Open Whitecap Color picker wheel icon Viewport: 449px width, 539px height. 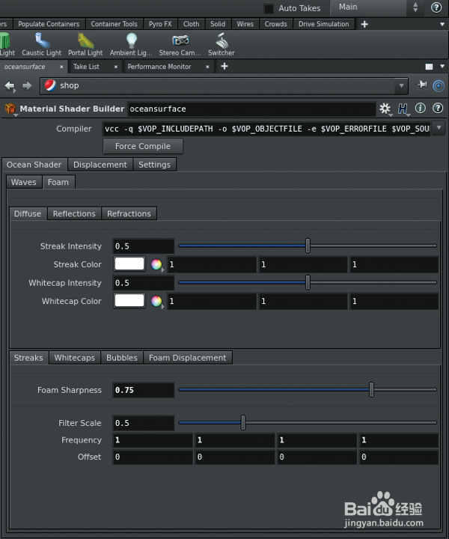[x=156, y=301]
